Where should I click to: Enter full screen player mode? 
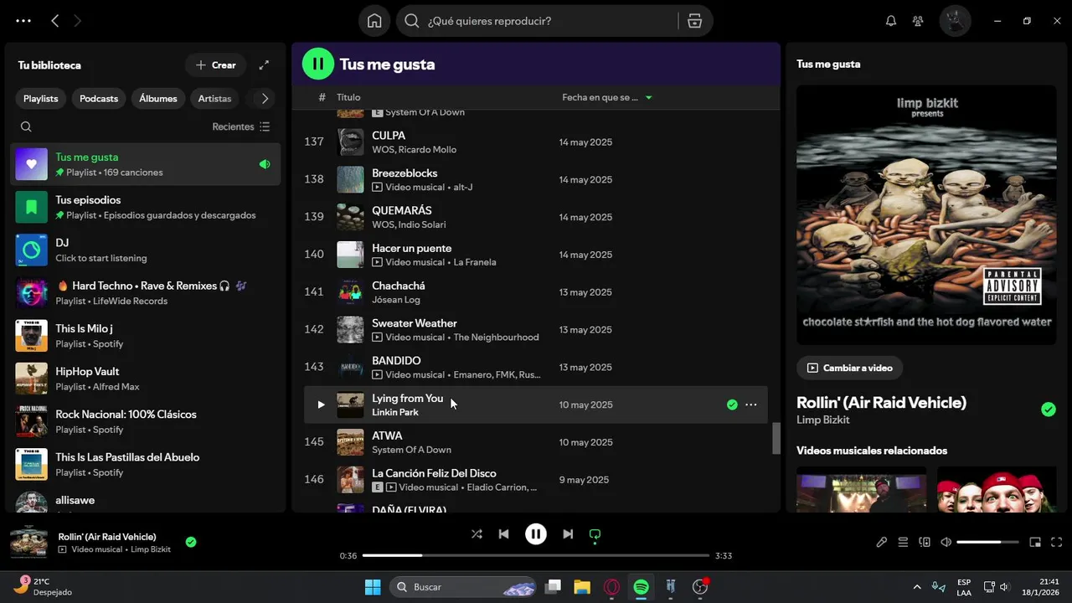[x=1056, y=542]
